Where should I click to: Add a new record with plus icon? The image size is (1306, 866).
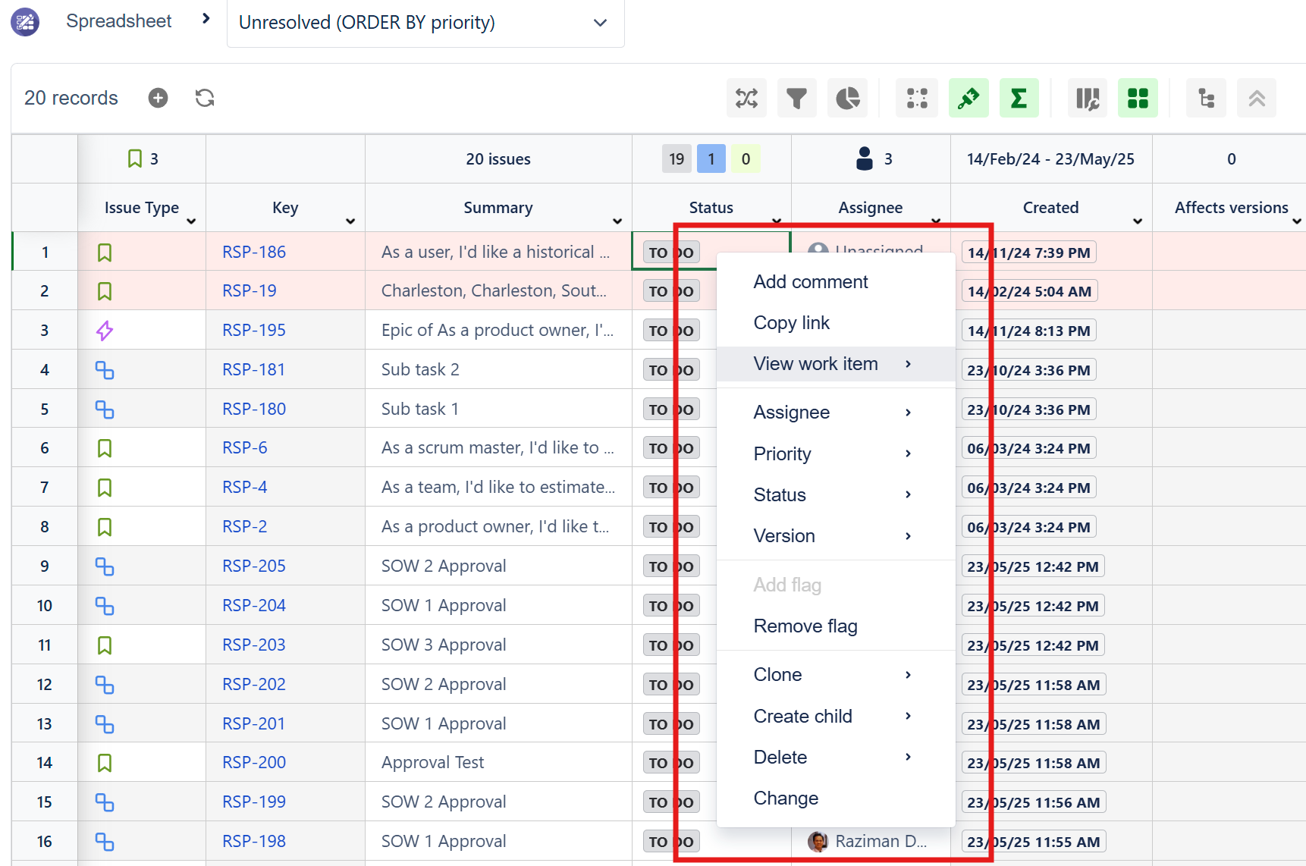(x=158, y=98)
